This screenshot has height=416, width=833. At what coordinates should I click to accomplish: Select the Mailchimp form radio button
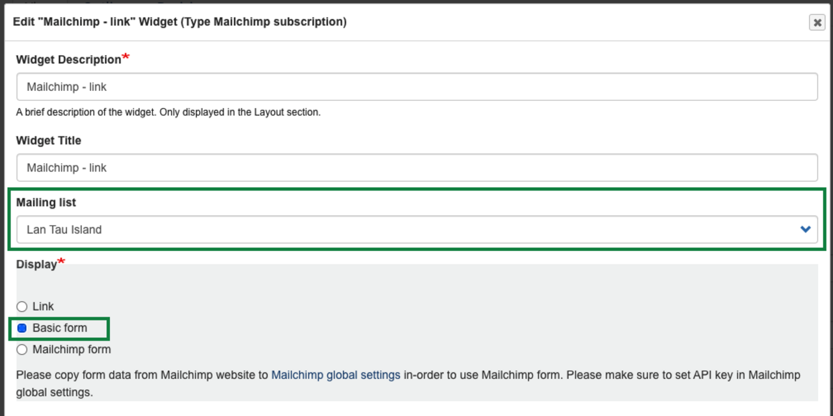point(22,350)
